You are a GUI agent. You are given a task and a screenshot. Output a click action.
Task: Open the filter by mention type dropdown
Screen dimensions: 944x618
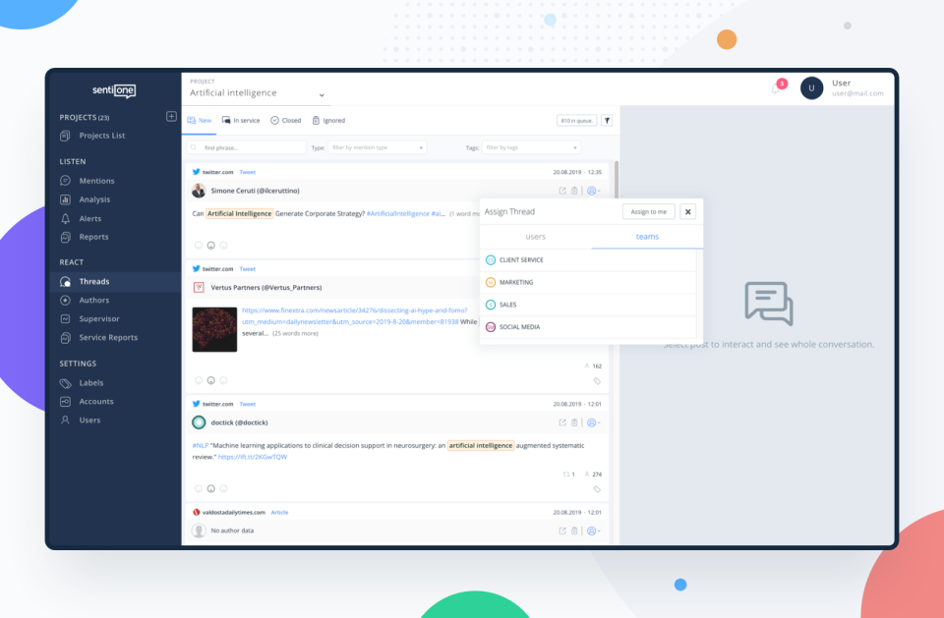[377, 147]
